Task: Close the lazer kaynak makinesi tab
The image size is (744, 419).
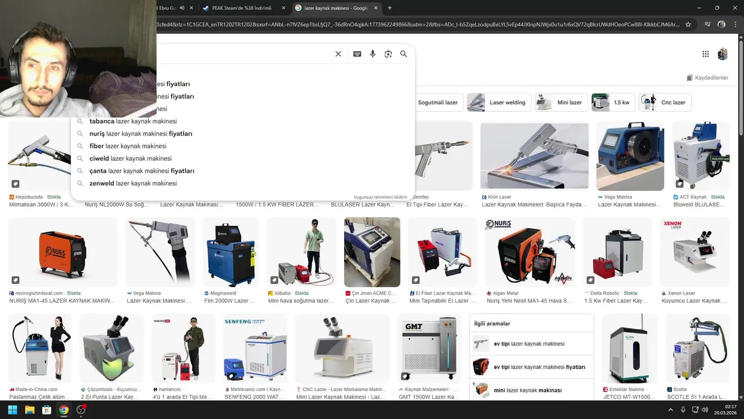Action: point(376,8)
